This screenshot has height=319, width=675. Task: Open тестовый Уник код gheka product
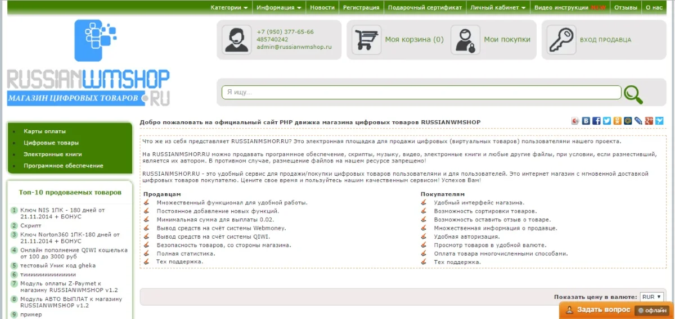58,265
